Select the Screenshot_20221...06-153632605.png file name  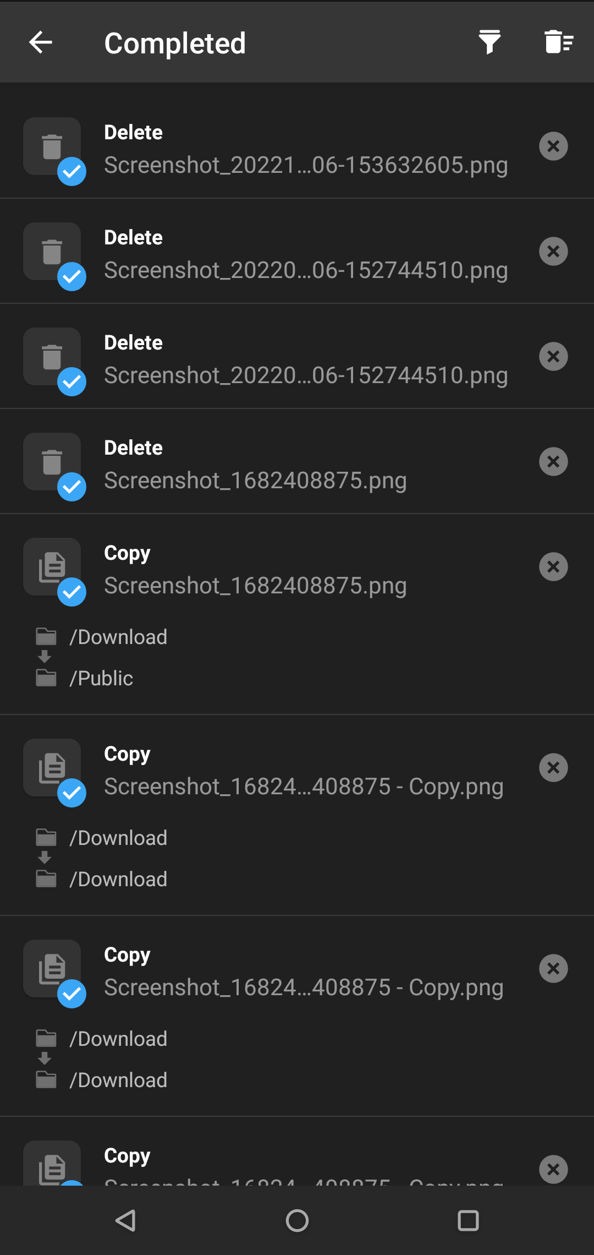(x=306, y=165)
